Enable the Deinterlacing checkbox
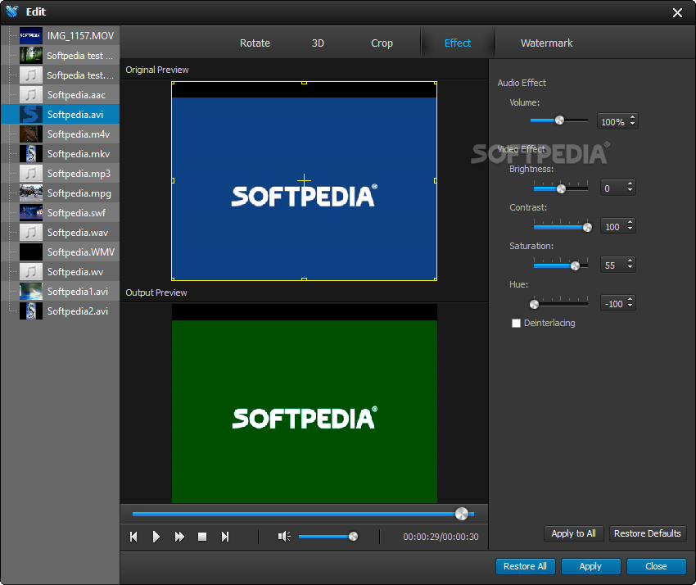This screenshot has height=585, width=696. (x=516, y=323)
